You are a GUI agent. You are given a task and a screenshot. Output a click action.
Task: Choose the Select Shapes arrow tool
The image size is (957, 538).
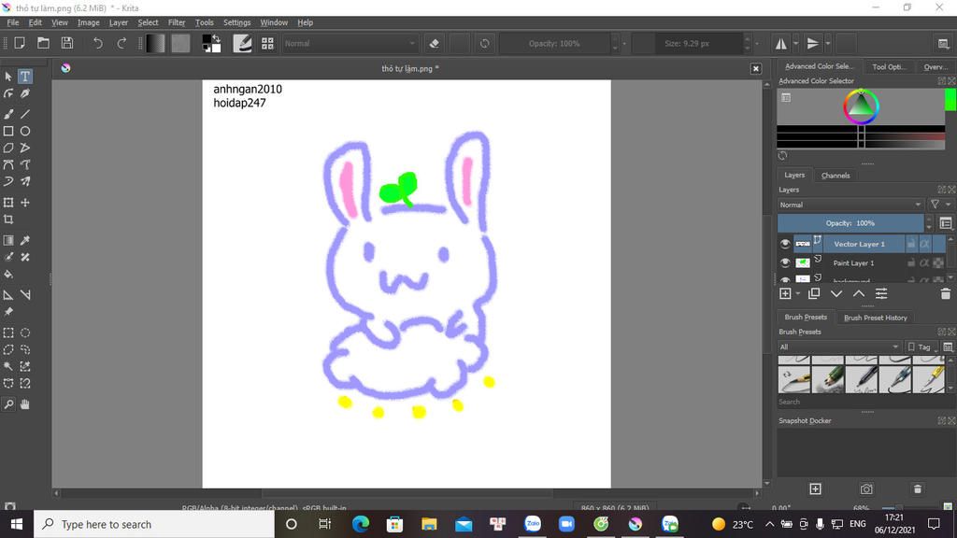[7, 77]
